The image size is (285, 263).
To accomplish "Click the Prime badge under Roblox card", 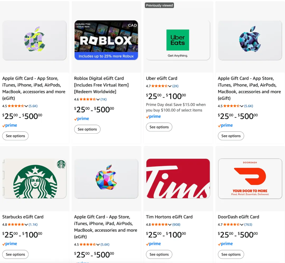I will coord(82,119).
